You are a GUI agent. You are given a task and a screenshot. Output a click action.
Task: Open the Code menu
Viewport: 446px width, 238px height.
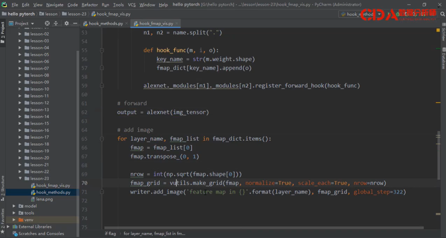click(x=72, y=5)
